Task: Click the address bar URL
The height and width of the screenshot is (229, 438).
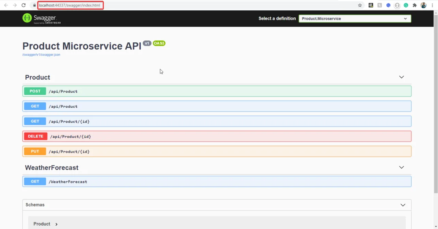Action: 69,5
